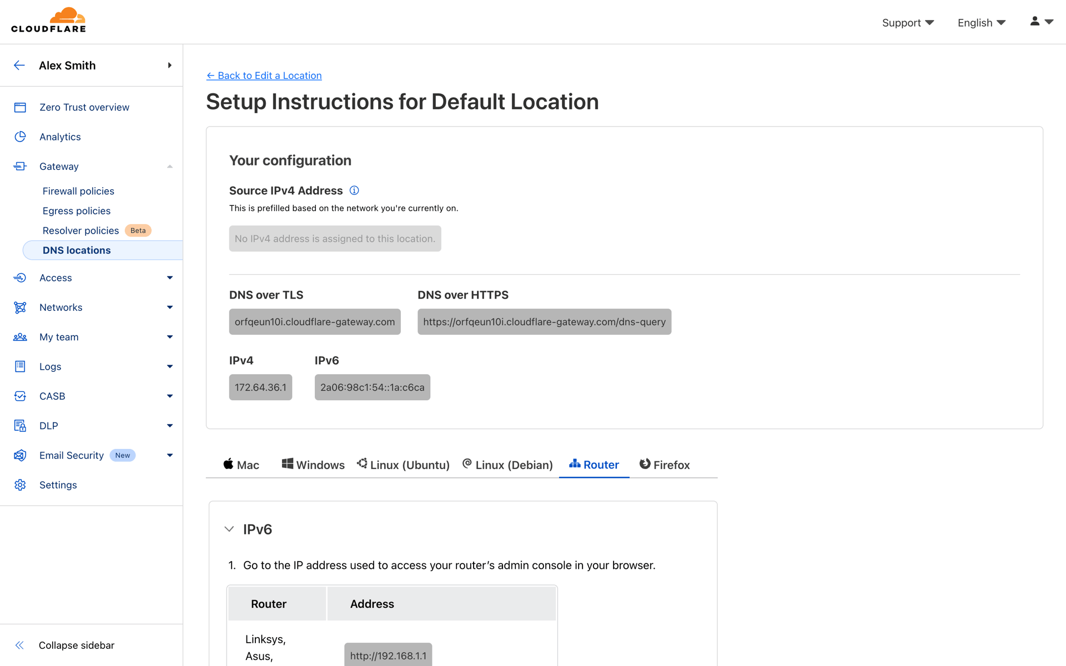Open the user profile menu
Image resolution: width=1066 pixels, height=666 pixels.
1042,22
